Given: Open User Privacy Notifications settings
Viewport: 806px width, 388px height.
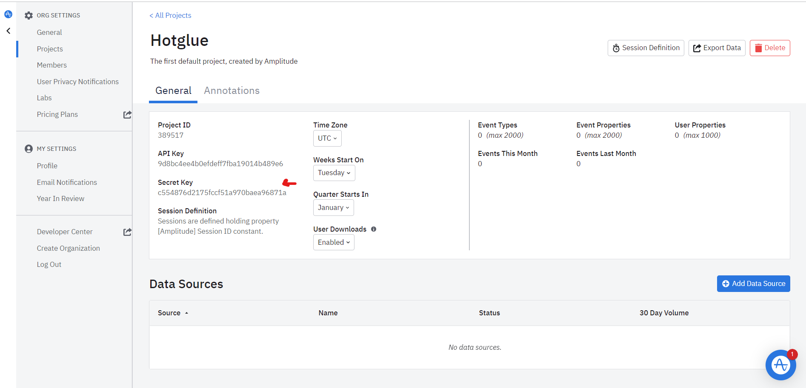Looking at the screenshot, I should click(77, 82).
